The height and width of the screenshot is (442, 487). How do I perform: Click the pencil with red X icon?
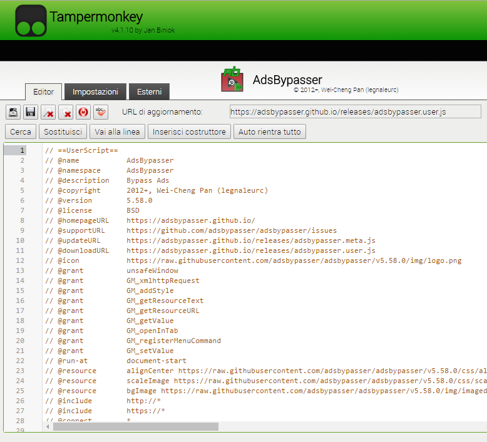click(x=48, y=112)
